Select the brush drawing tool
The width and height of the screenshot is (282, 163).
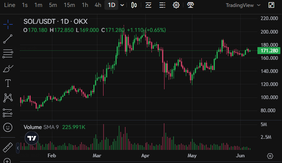coord(8,68)
